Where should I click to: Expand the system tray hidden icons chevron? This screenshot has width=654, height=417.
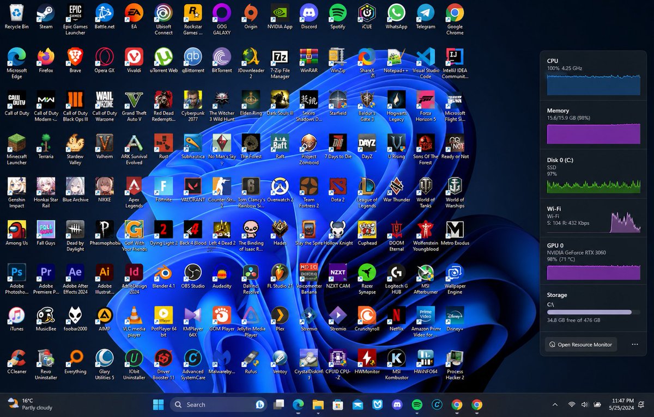click(555, 404)
